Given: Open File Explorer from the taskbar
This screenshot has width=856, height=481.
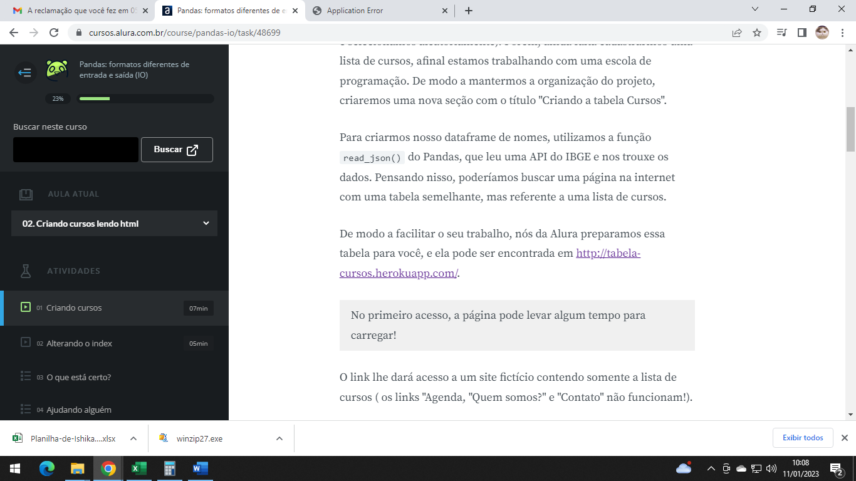Looking at the screenshot, I should pos(78,468).
